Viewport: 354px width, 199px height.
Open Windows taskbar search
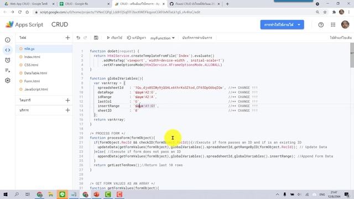[x=17, y=194]
